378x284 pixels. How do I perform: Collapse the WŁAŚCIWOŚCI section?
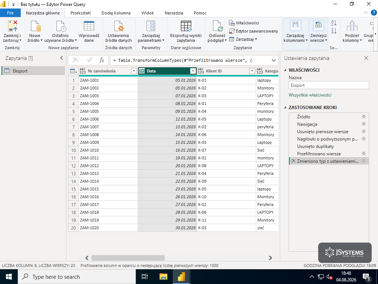285,70
